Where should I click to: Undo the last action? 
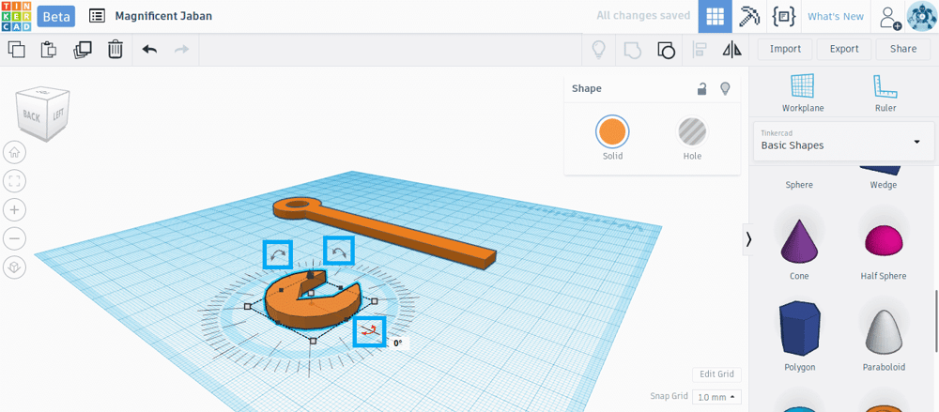[x=149, y=50]
